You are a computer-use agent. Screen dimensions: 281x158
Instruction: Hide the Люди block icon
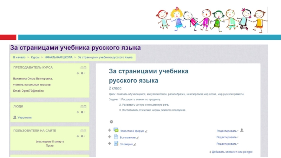pos(82,107)
